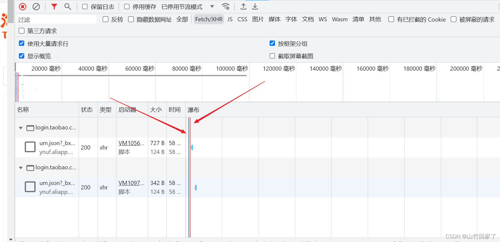Select the Fetch/XHR filter

point(209,19)
